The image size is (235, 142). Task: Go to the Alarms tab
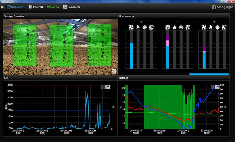coord(53,7)
